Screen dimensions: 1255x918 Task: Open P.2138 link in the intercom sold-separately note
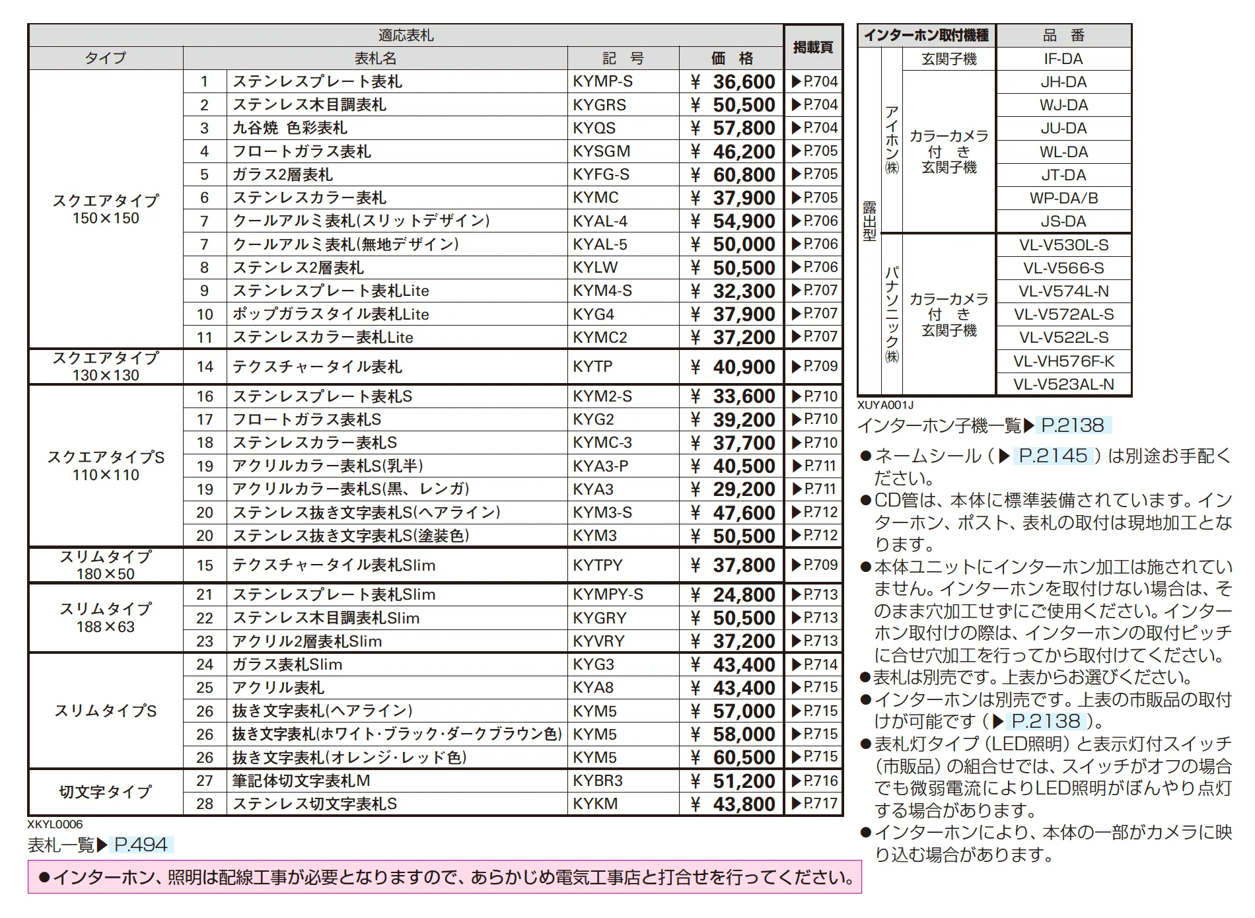click(1046, 721)
